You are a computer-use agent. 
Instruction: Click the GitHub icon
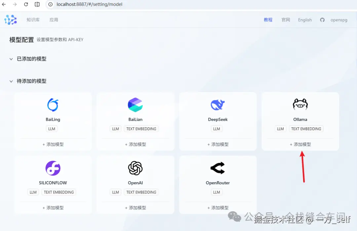pos(322,20)
